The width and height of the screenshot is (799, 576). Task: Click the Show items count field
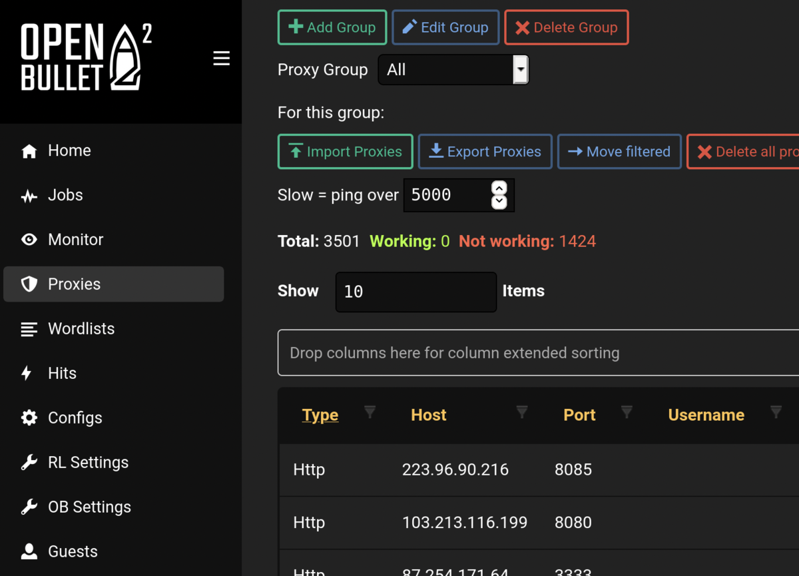(416, 292)
